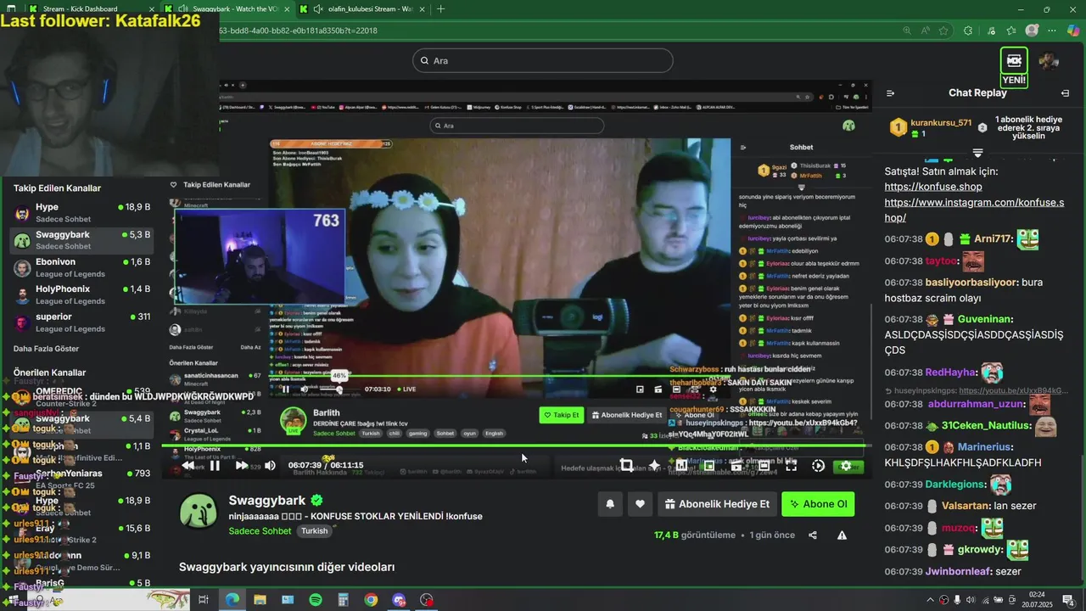Open the konfuse.shop link in chat

click(x=933, y=187)
